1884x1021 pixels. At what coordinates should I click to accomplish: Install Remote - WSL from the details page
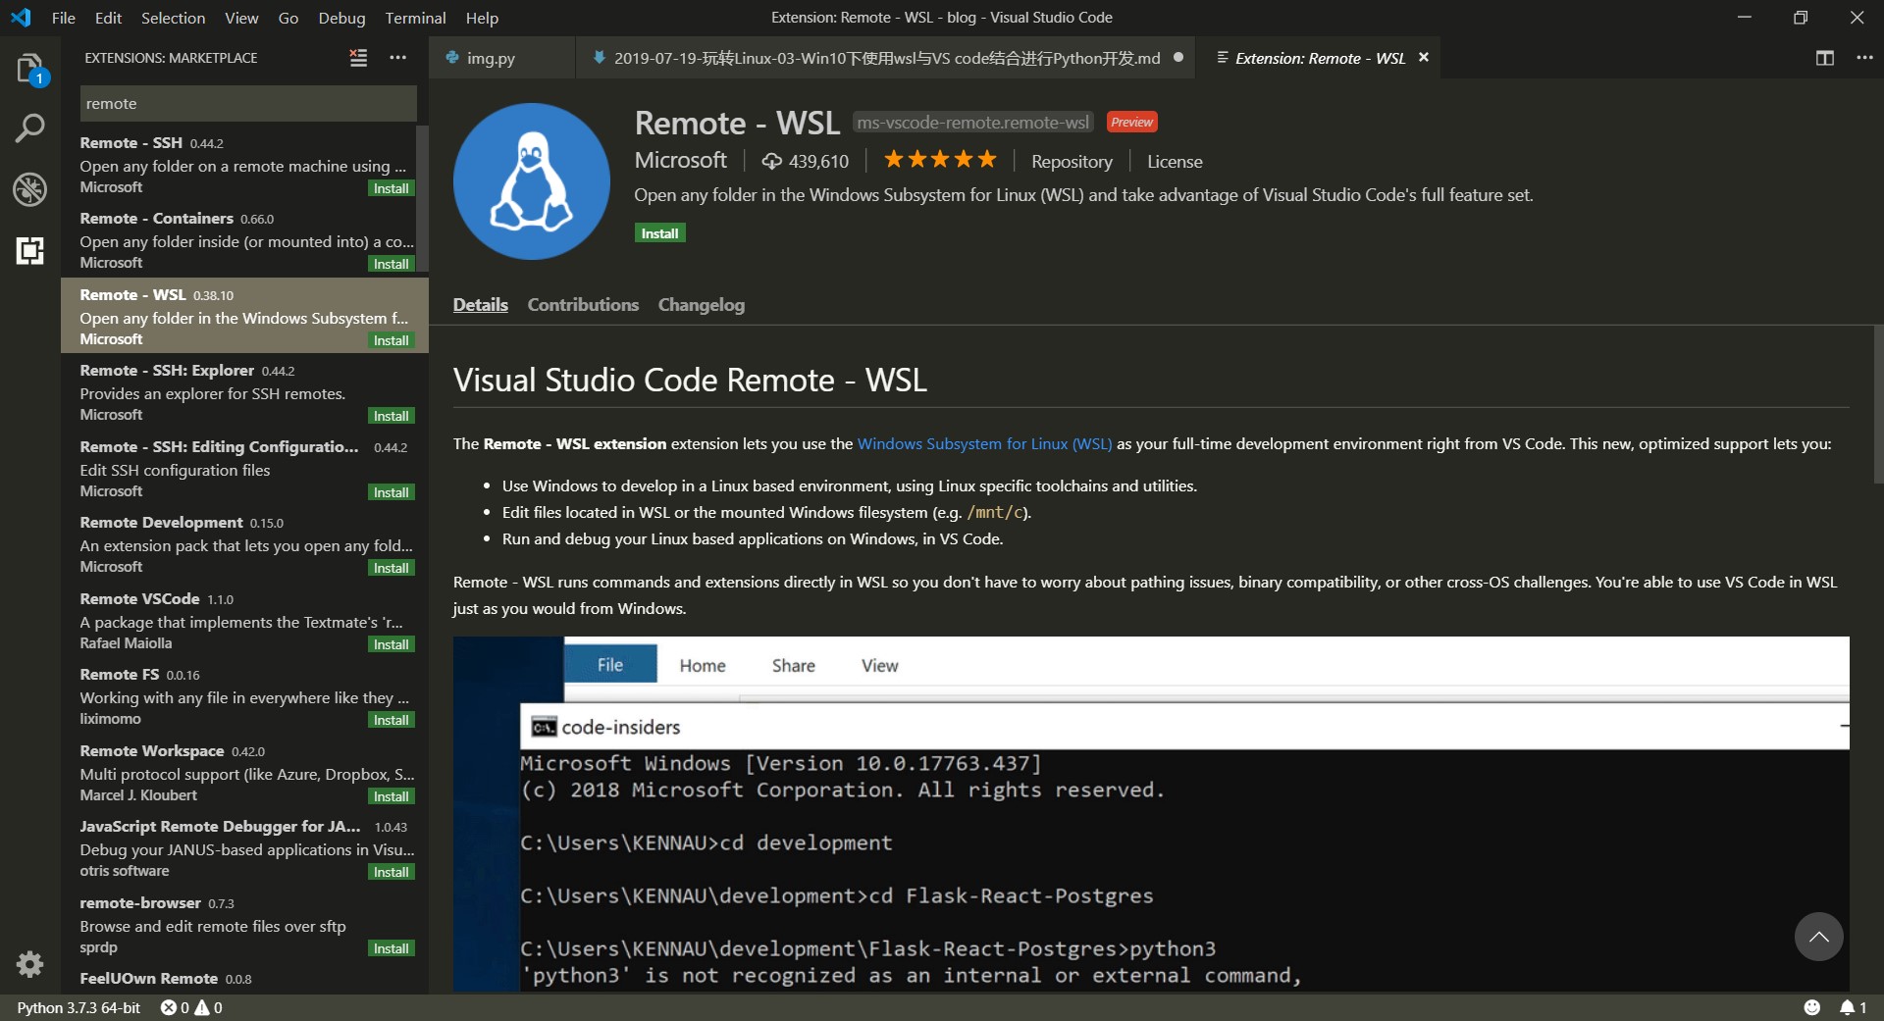pyautogui.click(x=659, y=233)
